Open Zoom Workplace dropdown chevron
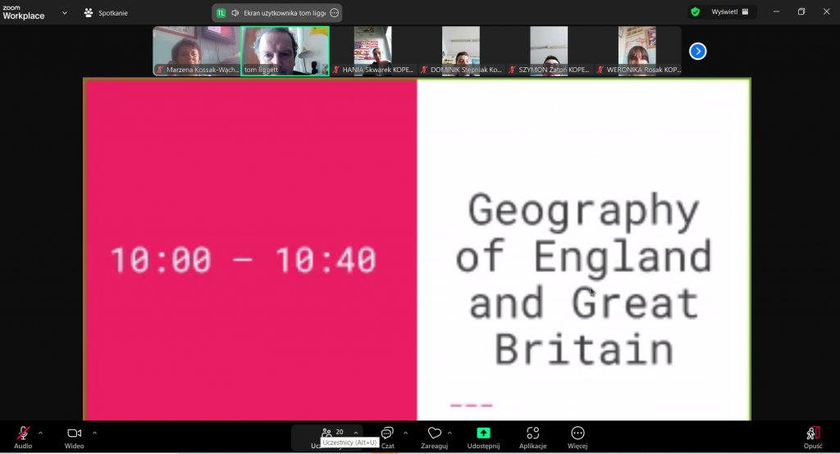This screenshot has width=840, height=454. coord(65,13)
